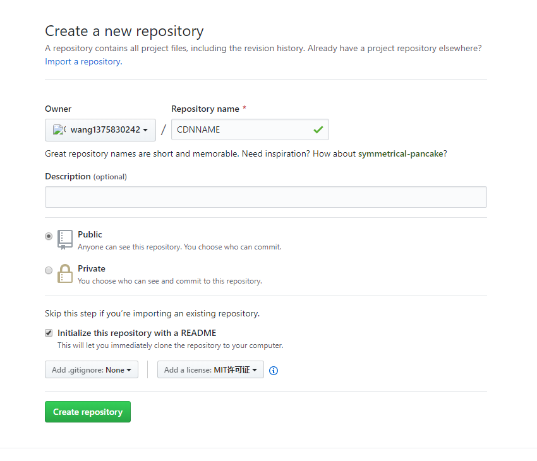Click the Create repository button
Image resolution: width=537 pixels, height=461 pixels.
[x=88, y=412]
